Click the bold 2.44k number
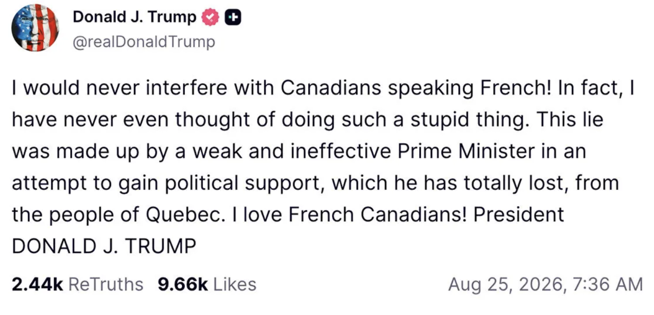The width and height of the screenshot is (654, 315). (x=37, y=284)
